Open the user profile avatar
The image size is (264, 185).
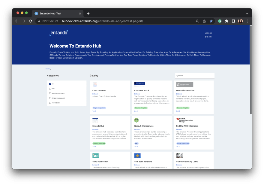point(240,21)
